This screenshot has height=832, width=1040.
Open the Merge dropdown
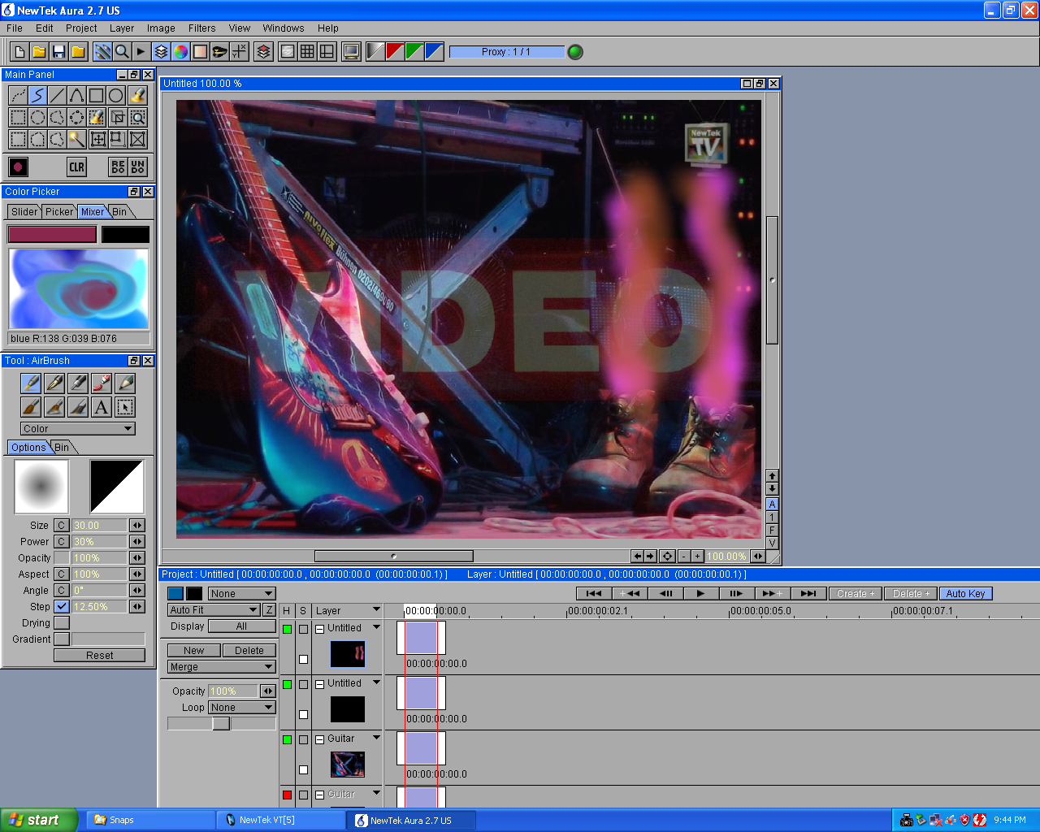click(x=222, y=667)
